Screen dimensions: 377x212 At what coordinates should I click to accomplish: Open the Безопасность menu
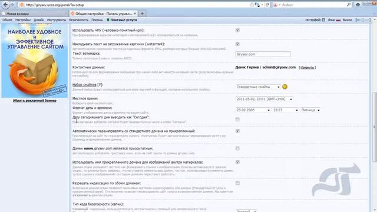point(78,20)
